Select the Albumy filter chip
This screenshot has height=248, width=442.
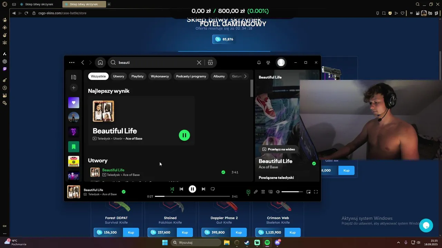pos(219,76)
